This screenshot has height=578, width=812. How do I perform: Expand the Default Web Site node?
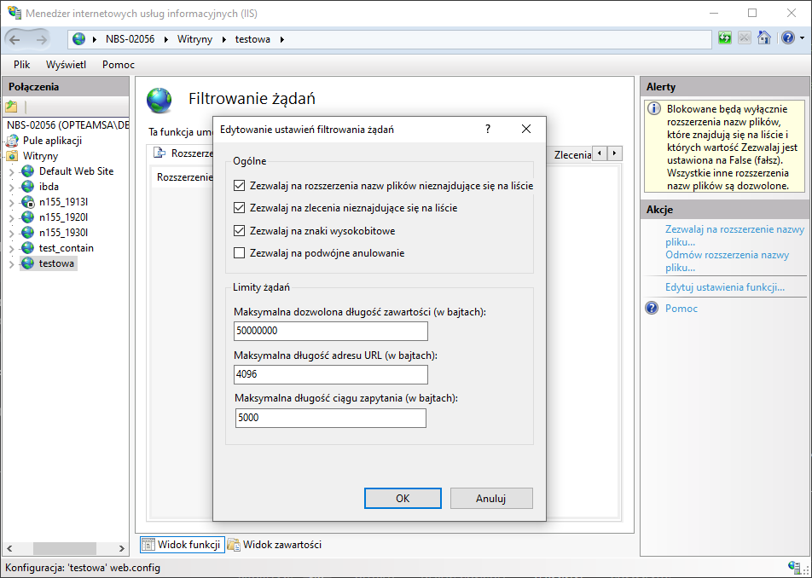[x=12, y=172]
